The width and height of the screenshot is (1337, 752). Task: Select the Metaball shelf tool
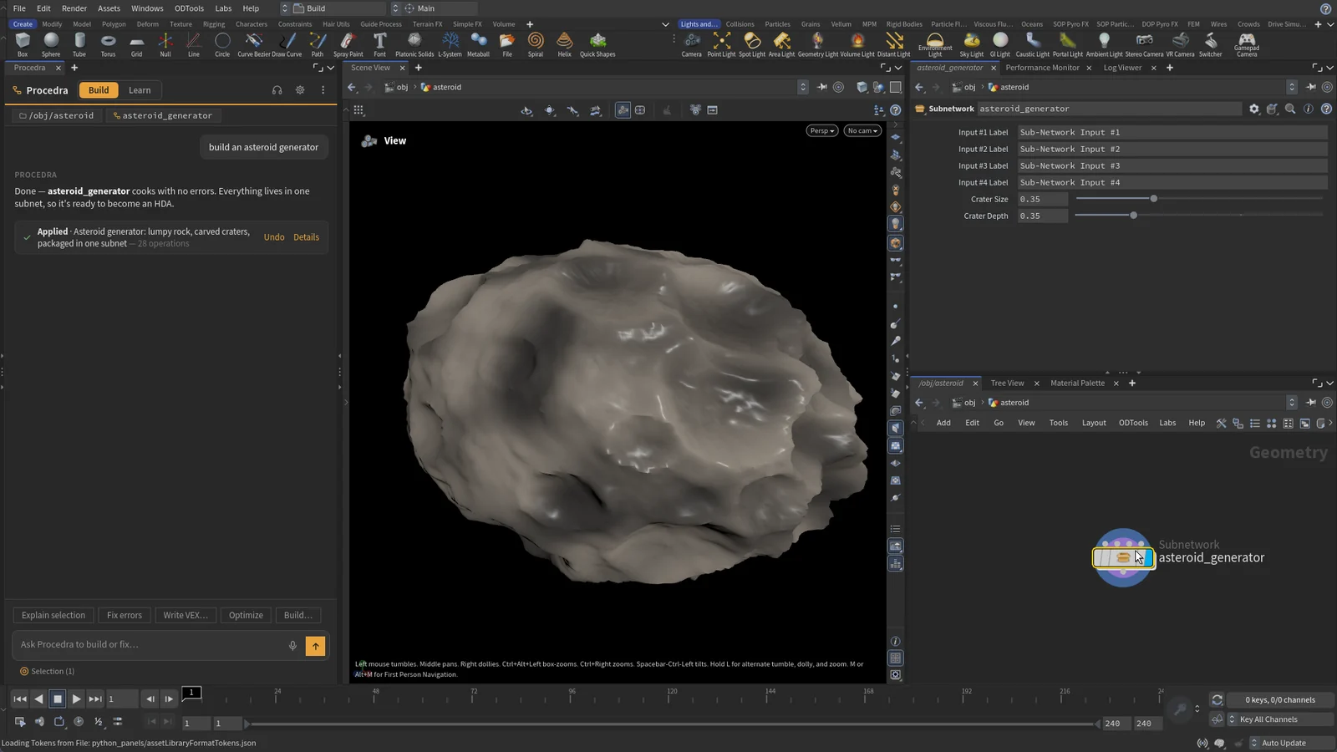(478, 44)
